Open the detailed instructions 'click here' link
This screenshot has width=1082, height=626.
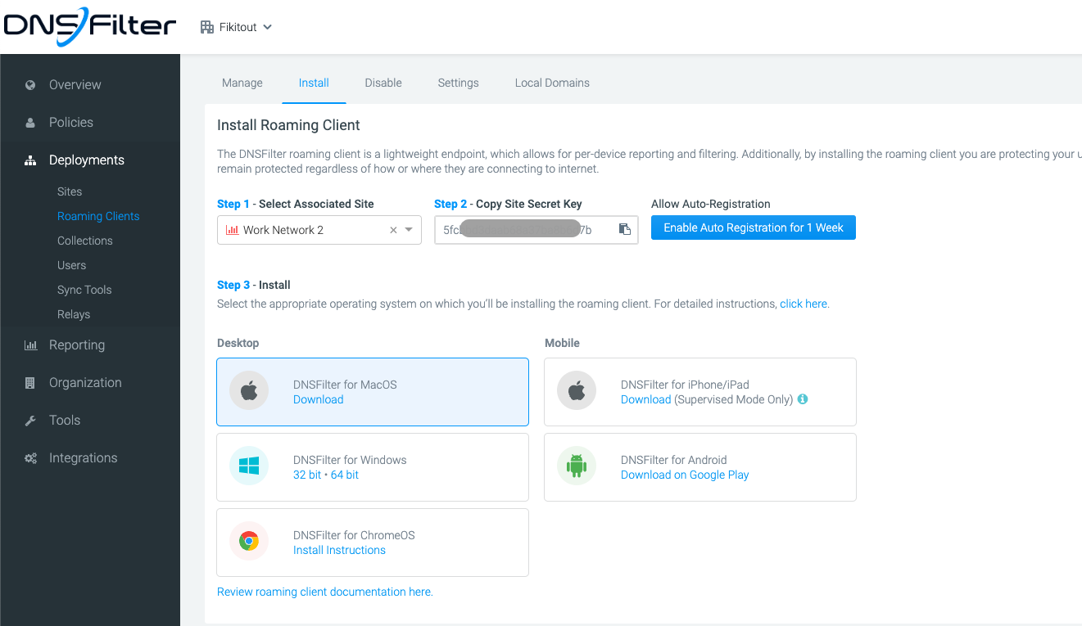[x=804, y=304]
